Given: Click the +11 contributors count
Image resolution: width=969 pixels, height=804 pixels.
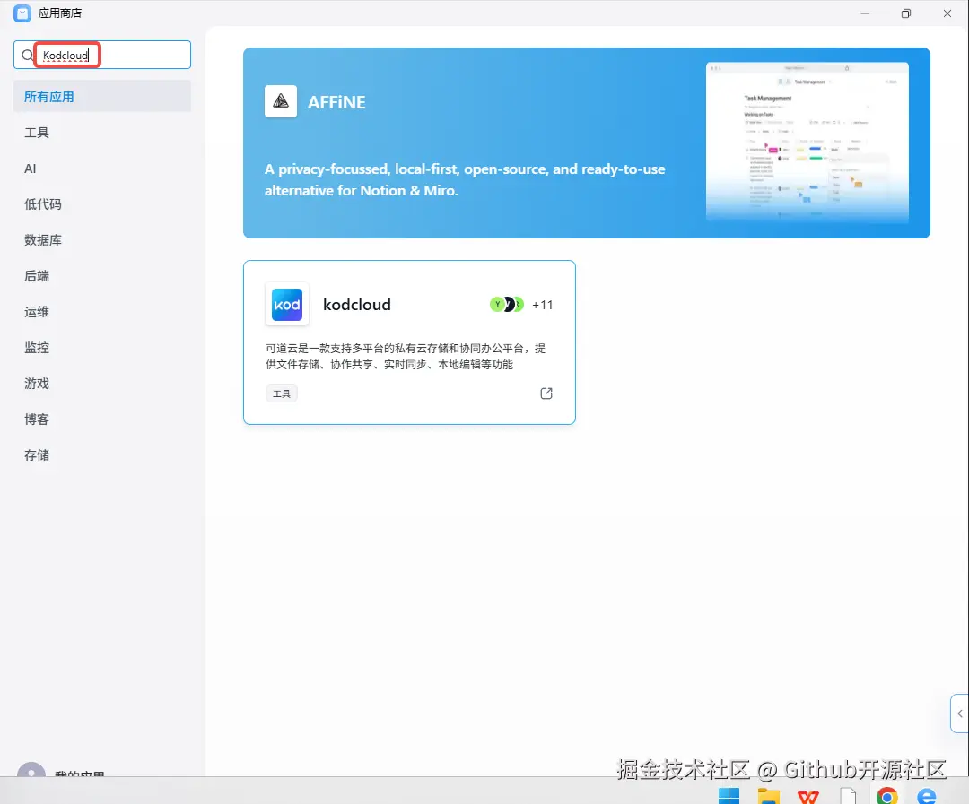Looking at the screenshot, I should point(543,305).
